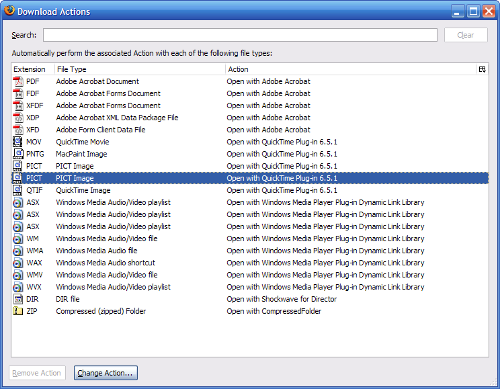
Task: Click the WMA row's media player icon
Action: 18,251
